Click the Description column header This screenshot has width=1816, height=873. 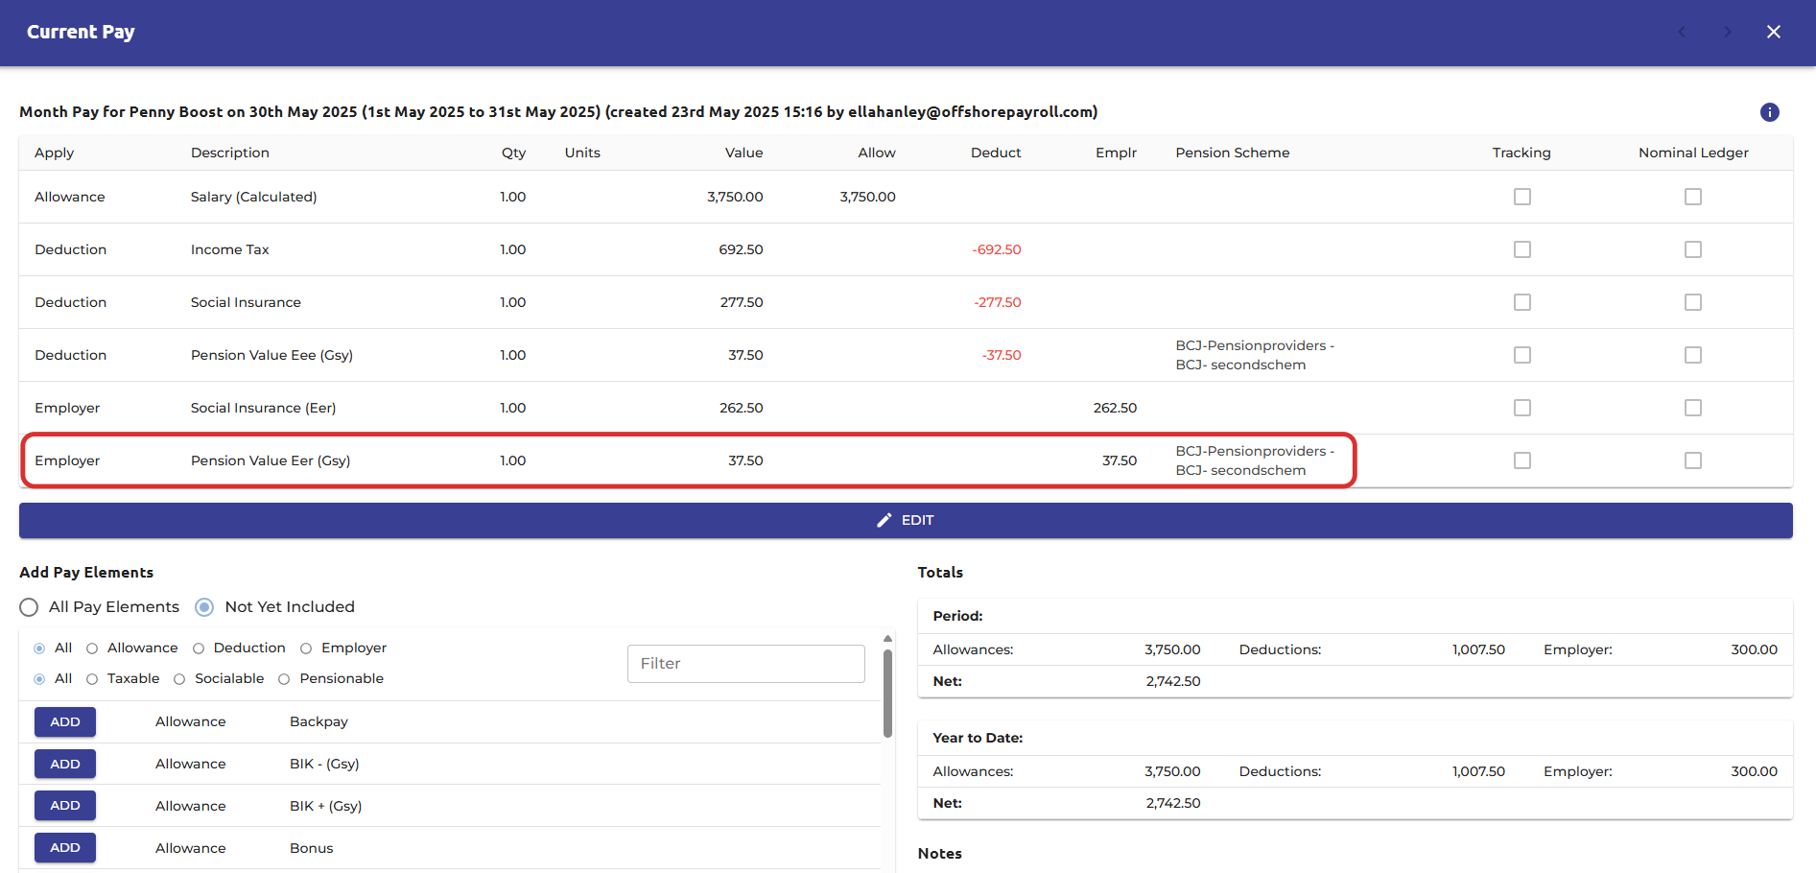[229, 153]
